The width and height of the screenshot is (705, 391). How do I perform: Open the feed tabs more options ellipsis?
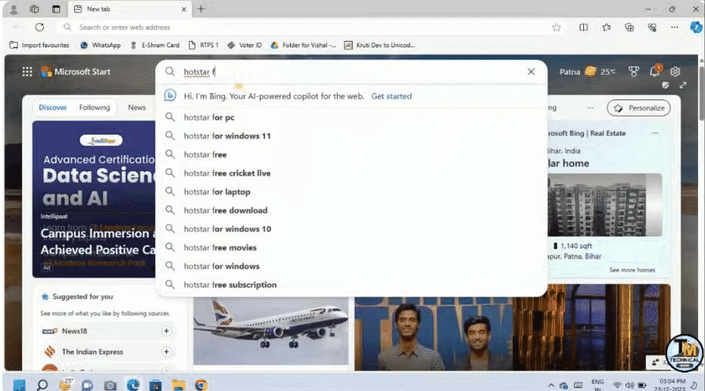point(590,108)
